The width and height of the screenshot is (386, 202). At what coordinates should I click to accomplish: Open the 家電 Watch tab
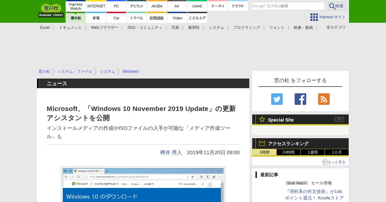(96, 18)
